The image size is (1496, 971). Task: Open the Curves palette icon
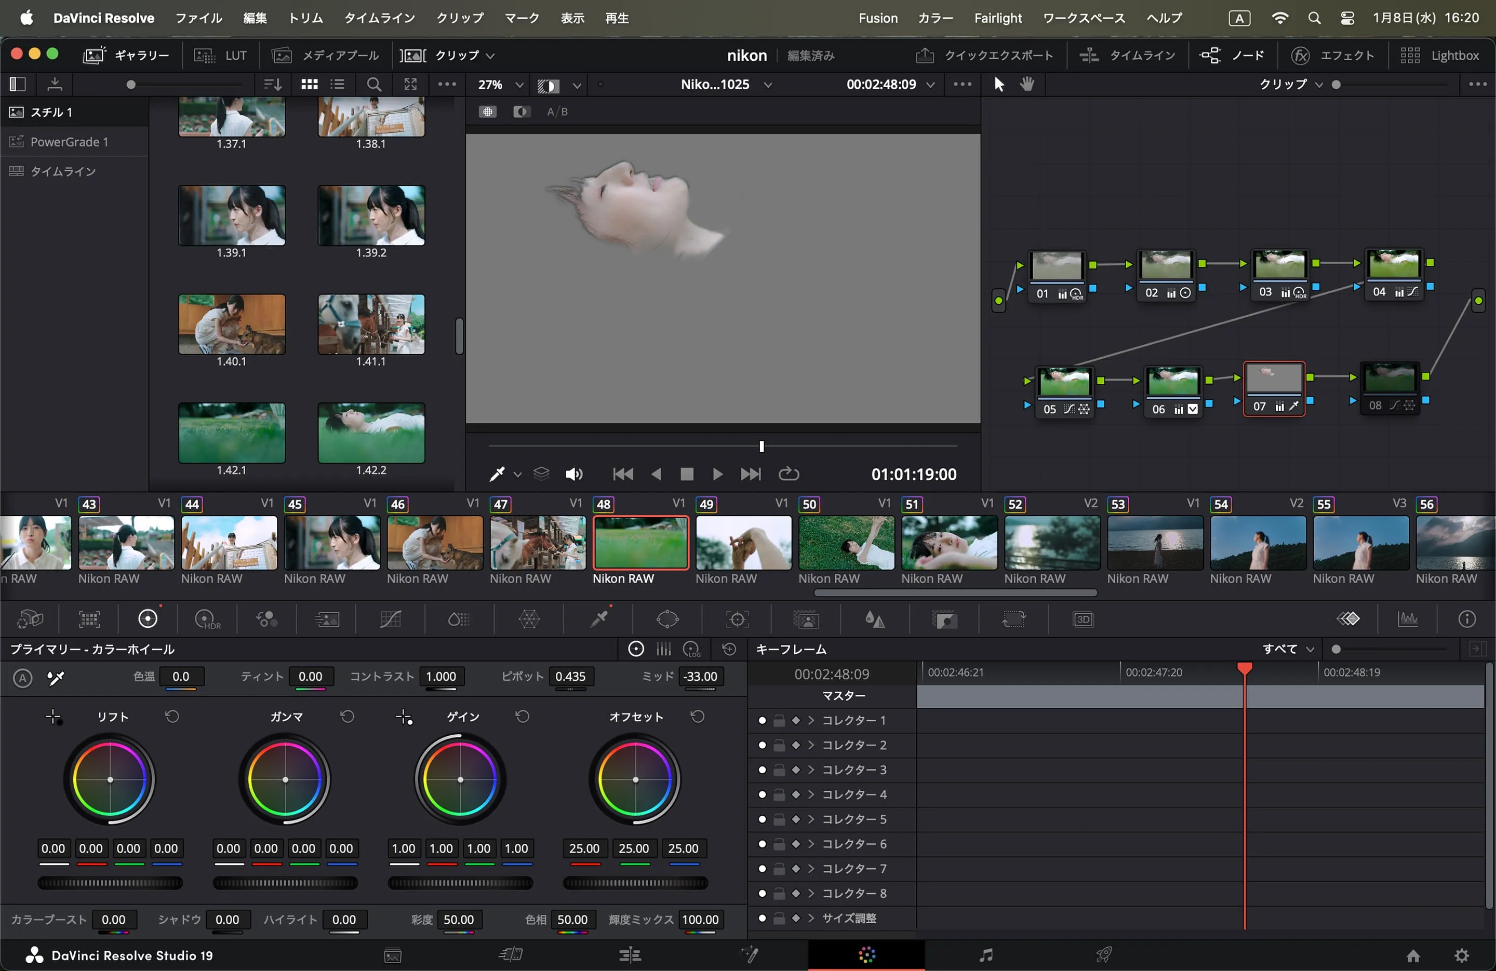(390, 619)
